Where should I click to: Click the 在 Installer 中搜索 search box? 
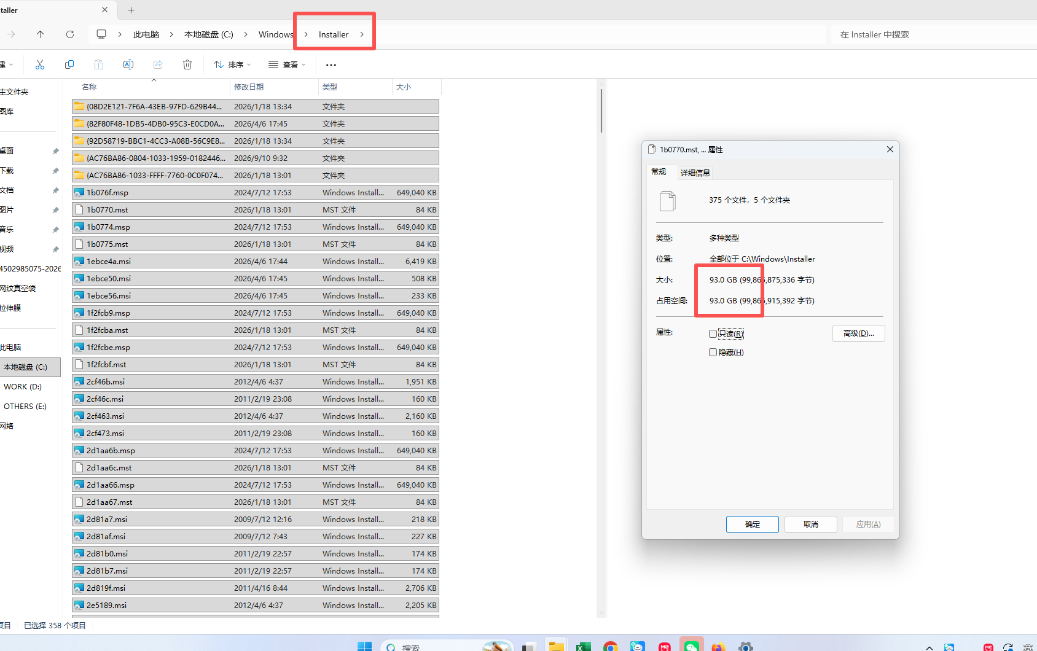(933, 34)
